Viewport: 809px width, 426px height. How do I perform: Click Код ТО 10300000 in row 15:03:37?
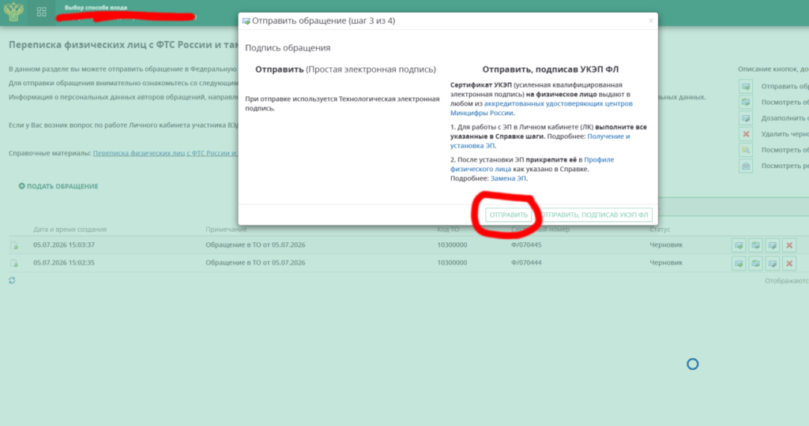click(452, 245)
